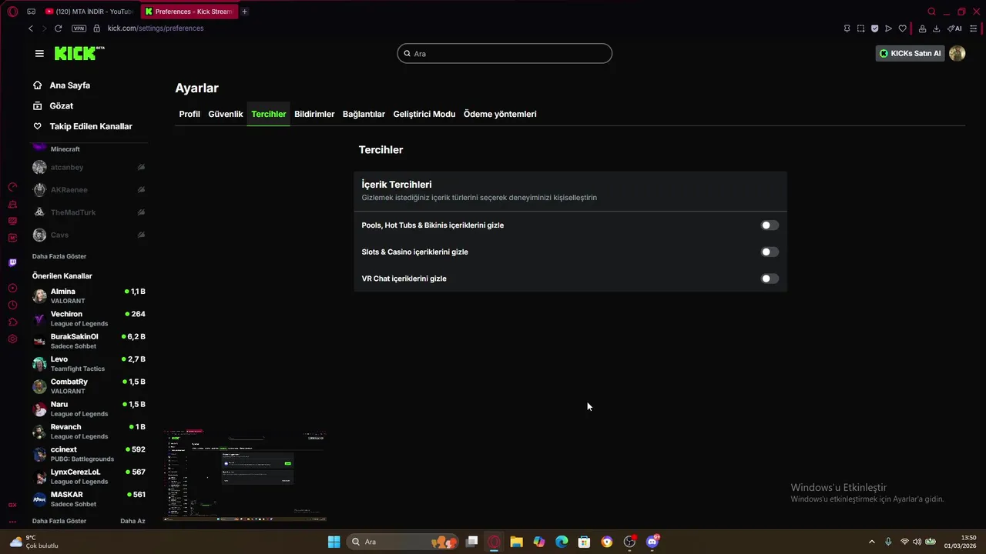Open Discord from the taskbar

(652, 542)
